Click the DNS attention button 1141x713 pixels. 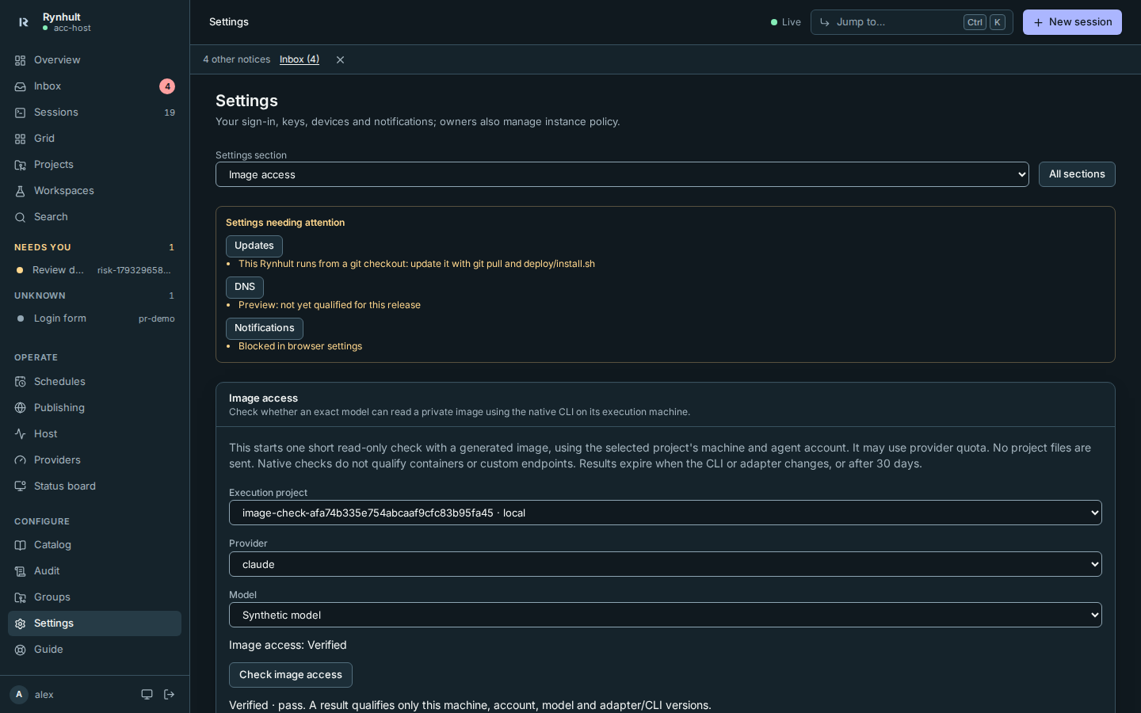[x=245, y=287]
